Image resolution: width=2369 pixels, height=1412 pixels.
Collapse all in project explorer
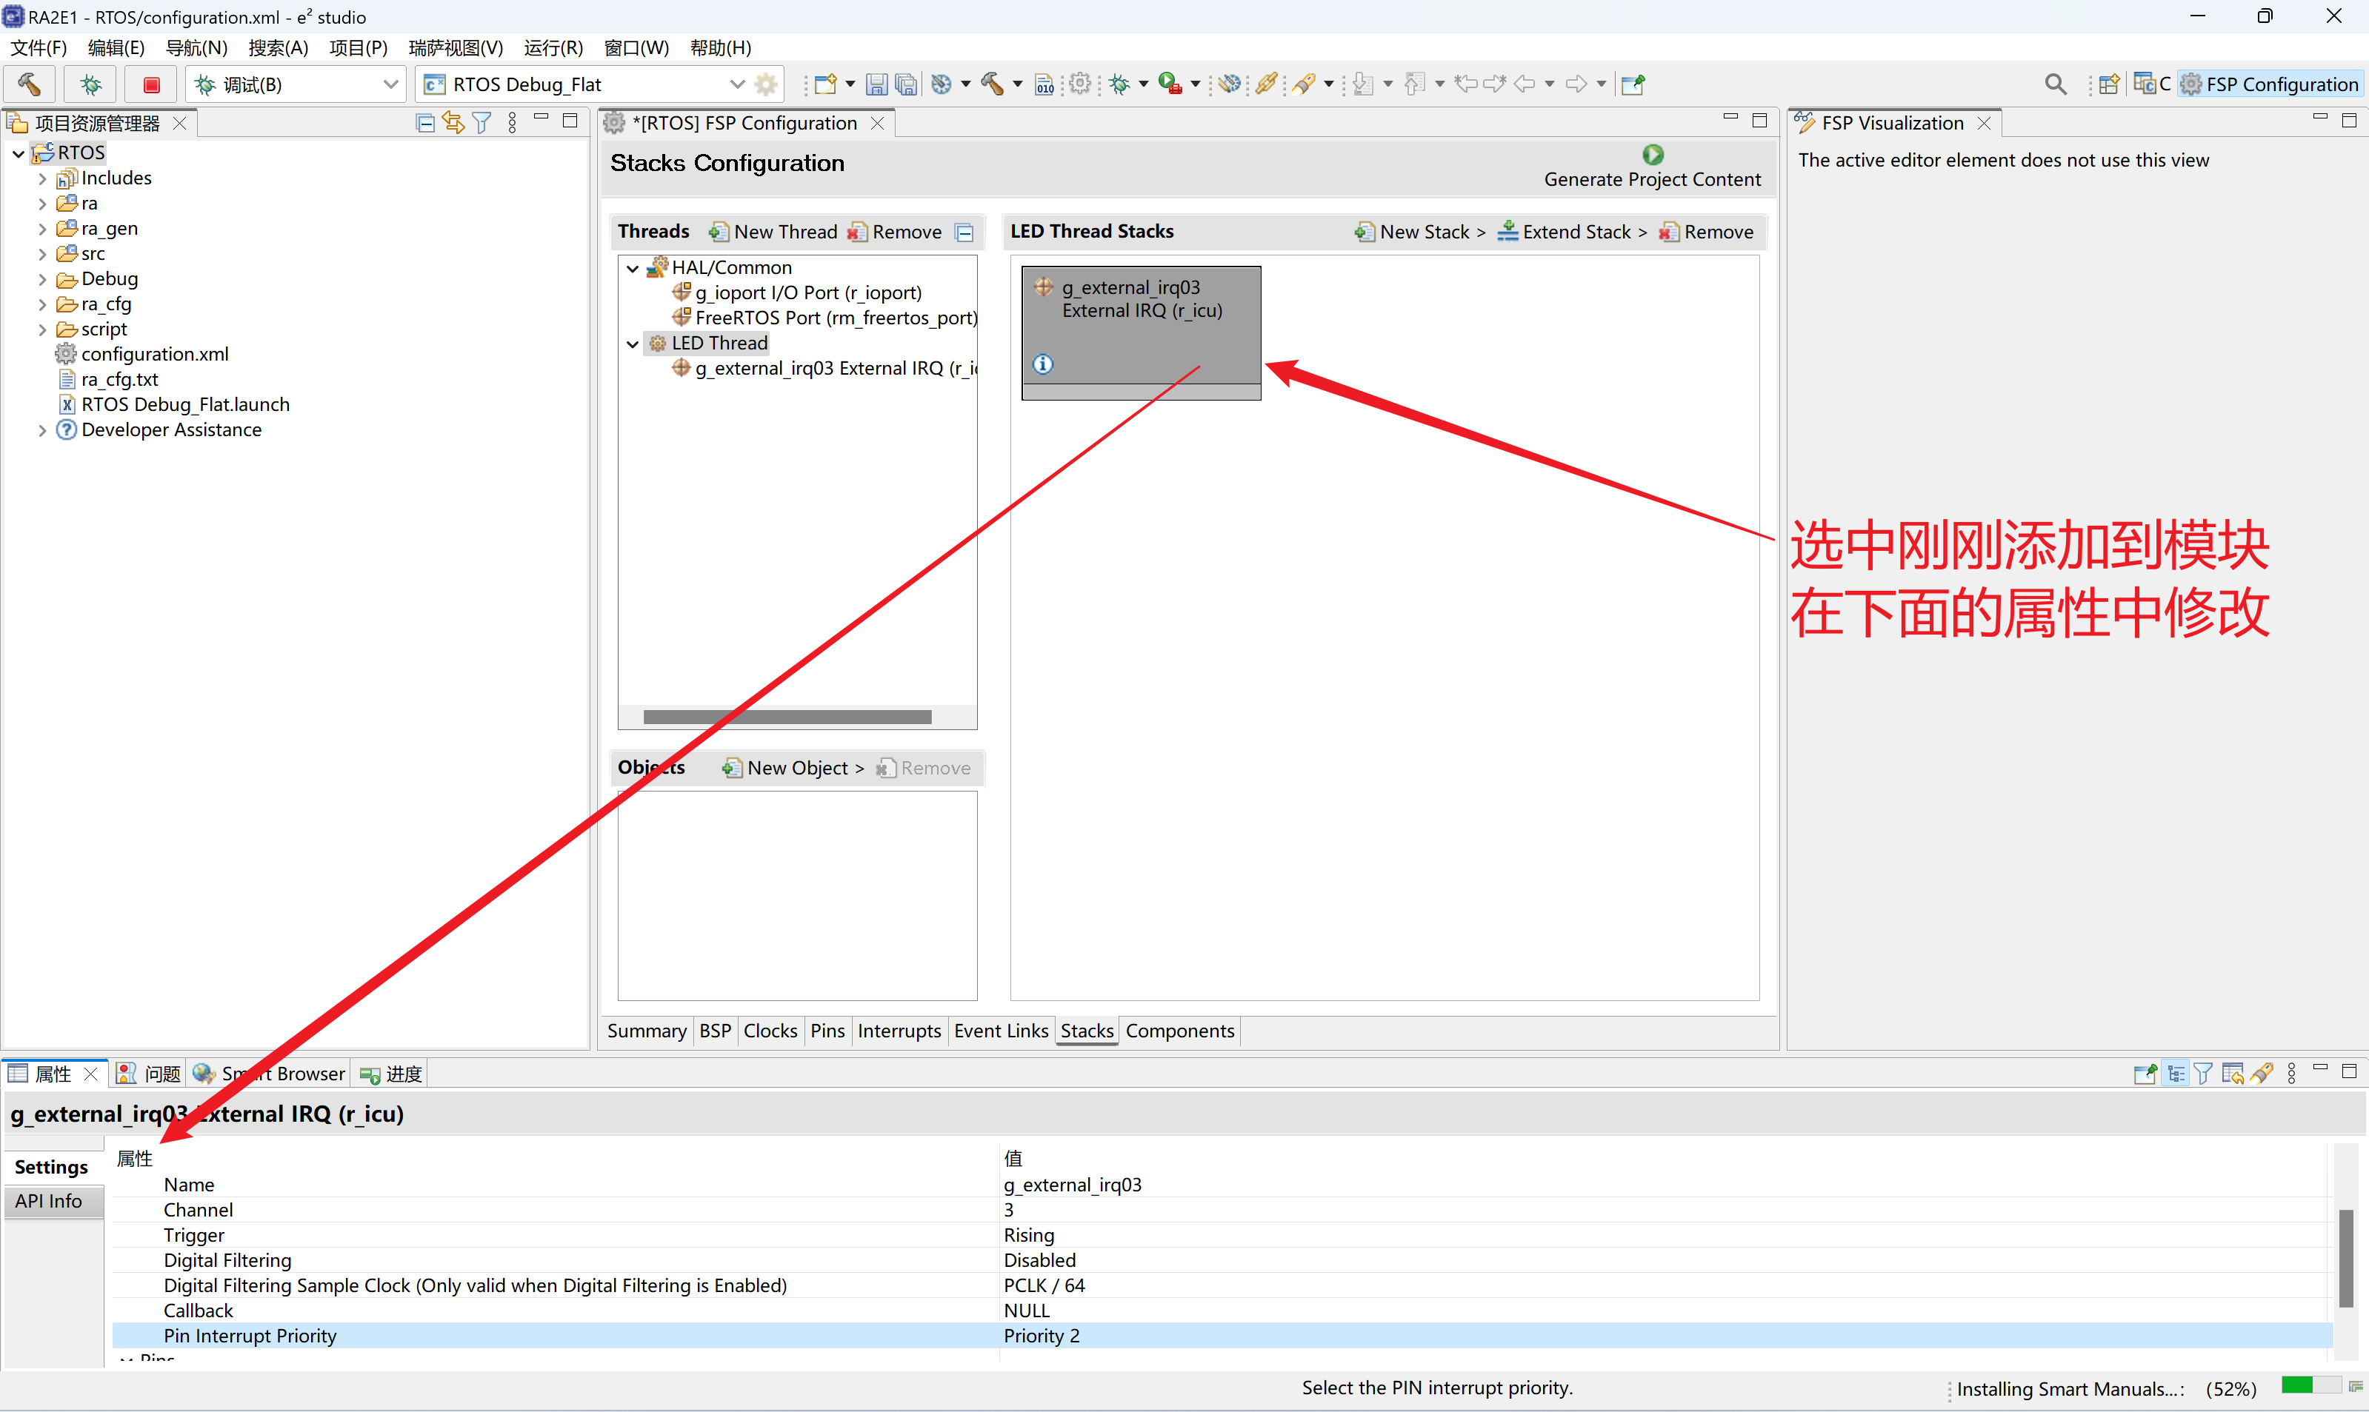(x=425, y=123)
